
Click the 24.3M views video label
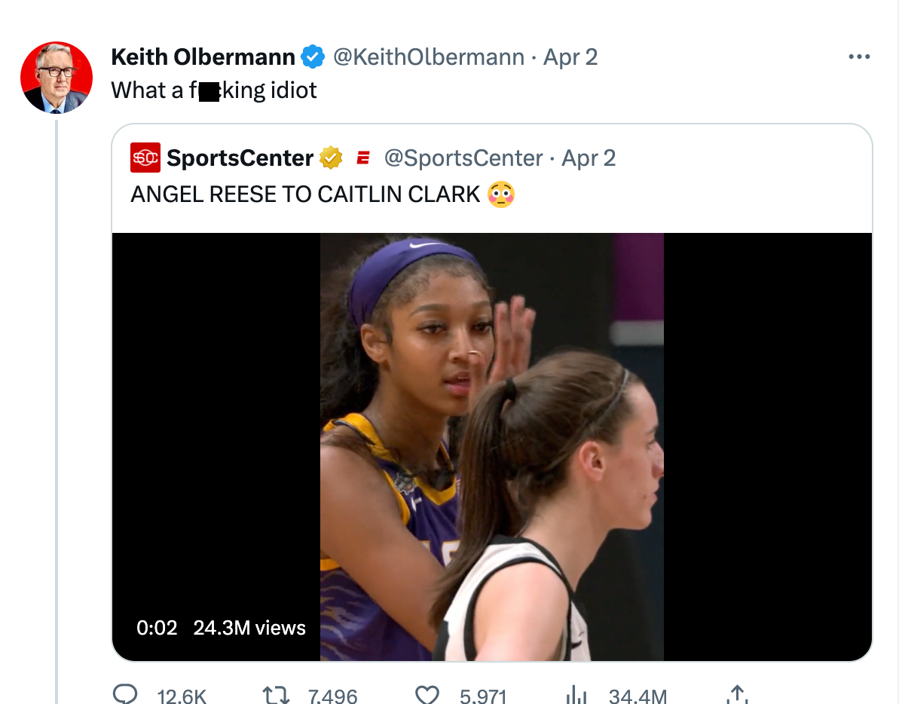click(x=249, y=628)
